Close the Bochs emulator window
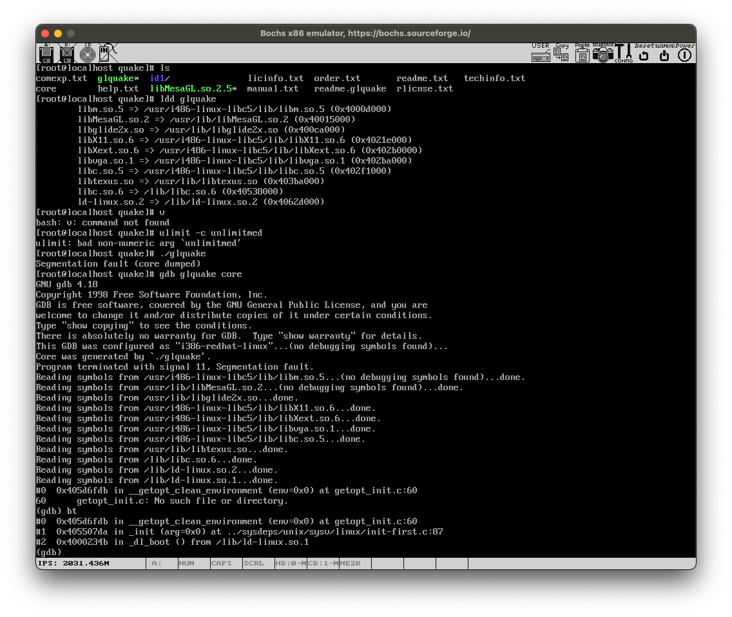 coord(45,33)
